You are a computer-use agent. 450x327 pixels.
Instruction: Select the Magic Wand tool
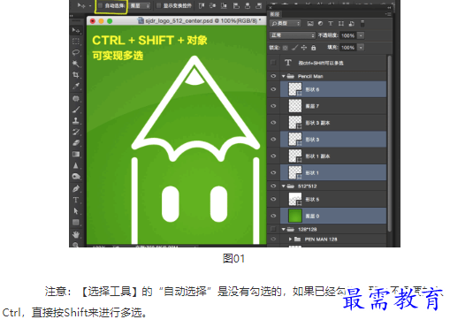pyautogui.click(x=76, y=64)
